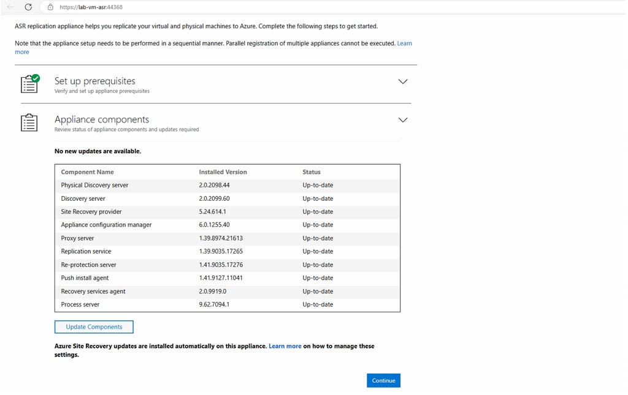628x395 pixels.
Task: Click Up-to-date status of Push install agent
Action: pos(318,278)
